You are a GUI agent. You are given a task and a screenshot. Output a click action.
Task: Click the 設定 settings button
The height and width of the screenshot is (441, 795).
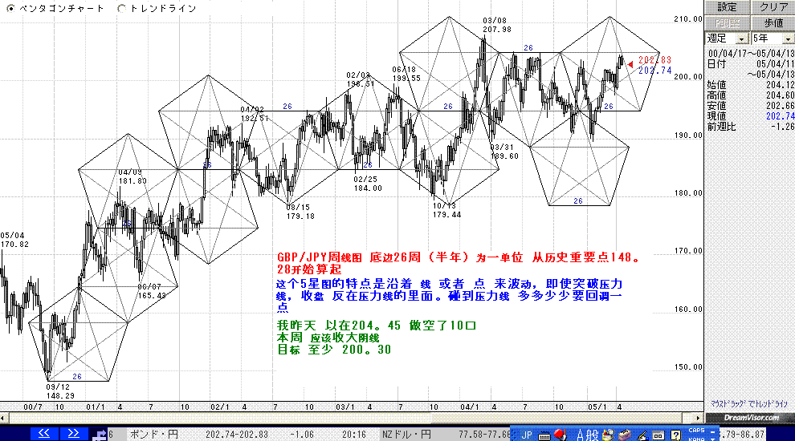click(727, 7)
